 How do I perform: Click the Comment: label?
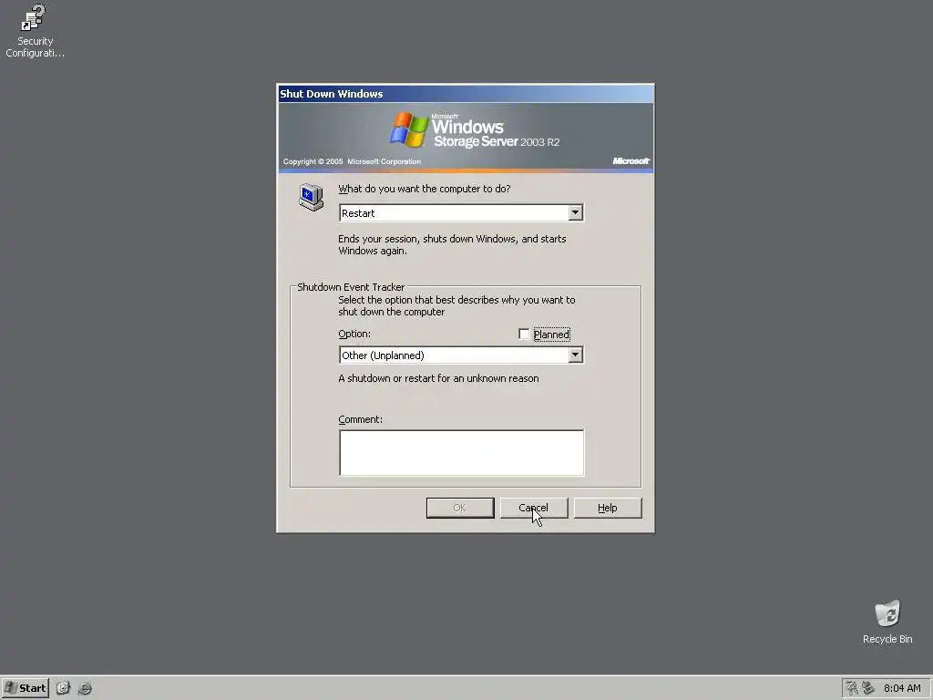tap(361, 419)
